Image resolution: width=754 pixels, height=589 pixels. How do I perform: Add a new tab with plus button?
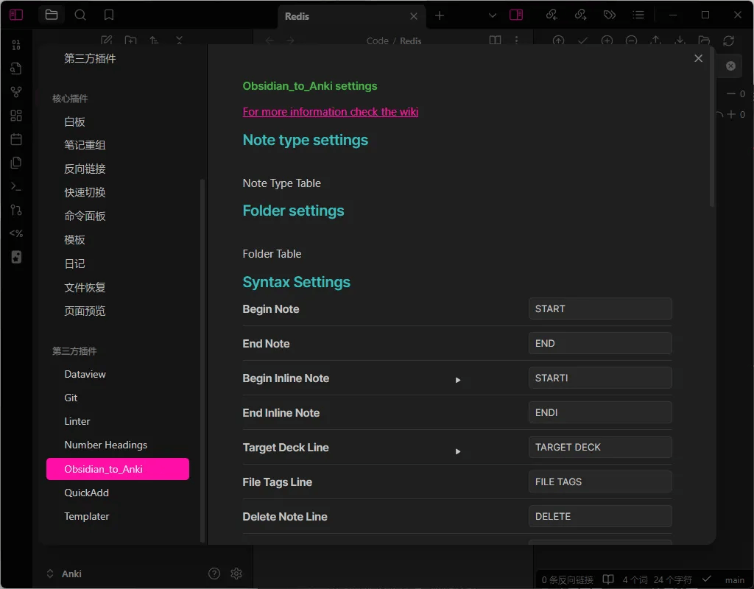click(440, 16)
